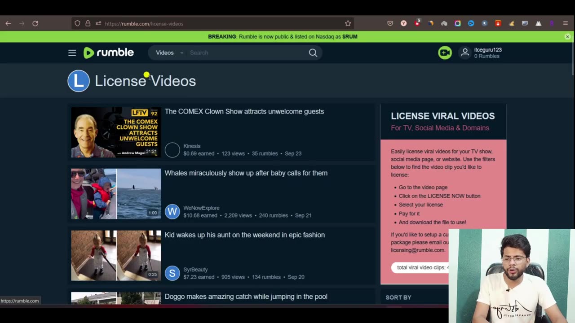Open the user profile avatar icon
This screenshot has height=323, width=575.
[465, 53]
